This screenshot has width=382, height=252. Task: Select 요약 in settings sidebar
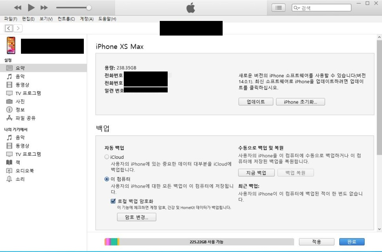pyautogui.click(x=43, y=68)
